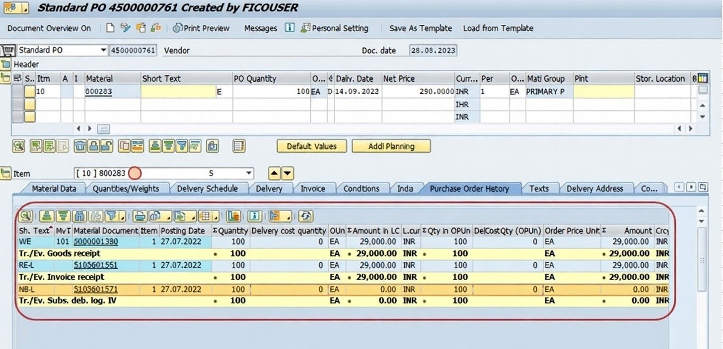Click the Create new document icon

tap(110, 28)
